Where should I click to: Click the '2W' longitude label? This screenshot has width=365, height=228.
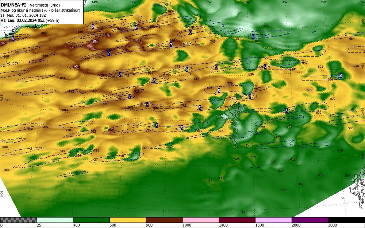323,2
